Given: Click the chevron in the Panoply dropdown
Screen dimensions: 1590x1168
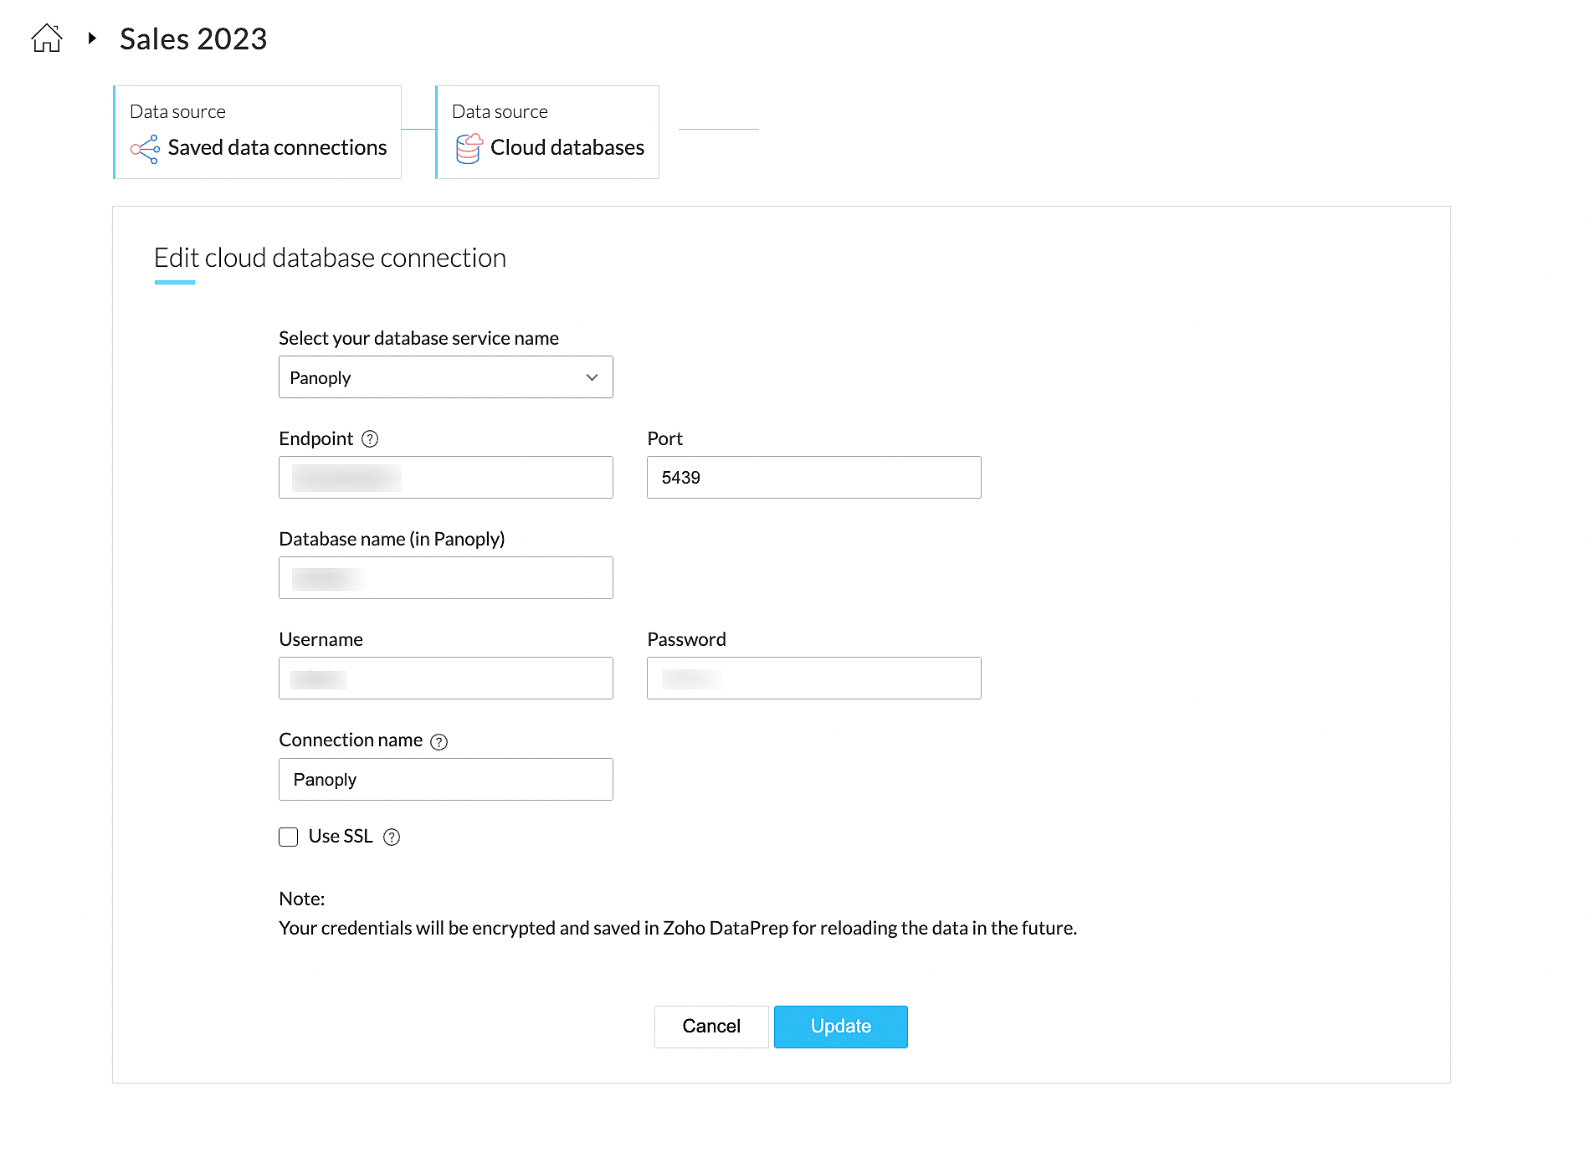Looking at the screenshot, I should click(592, 377).
